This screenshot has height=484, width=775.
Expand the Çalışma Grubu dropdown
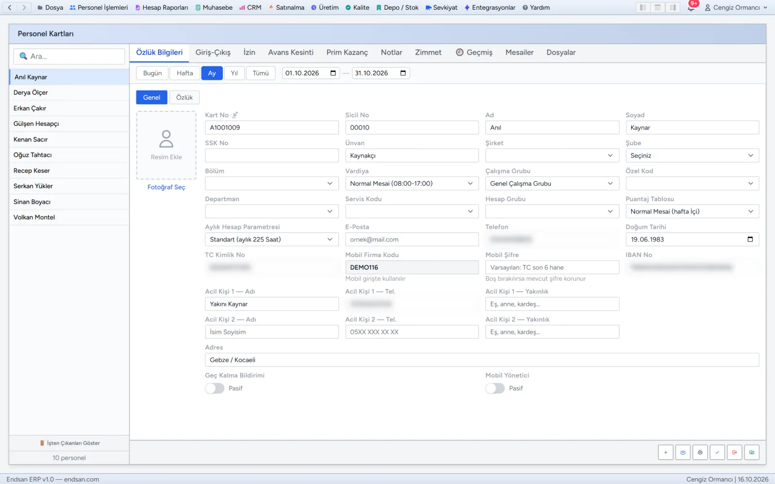552,183
